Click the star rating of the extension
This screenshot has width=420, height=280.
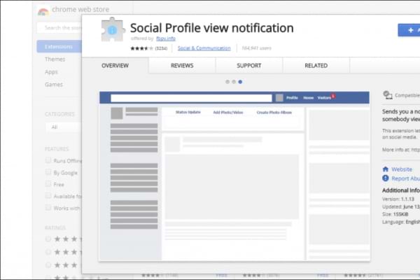pyautogui.click(x=141, y=48)
